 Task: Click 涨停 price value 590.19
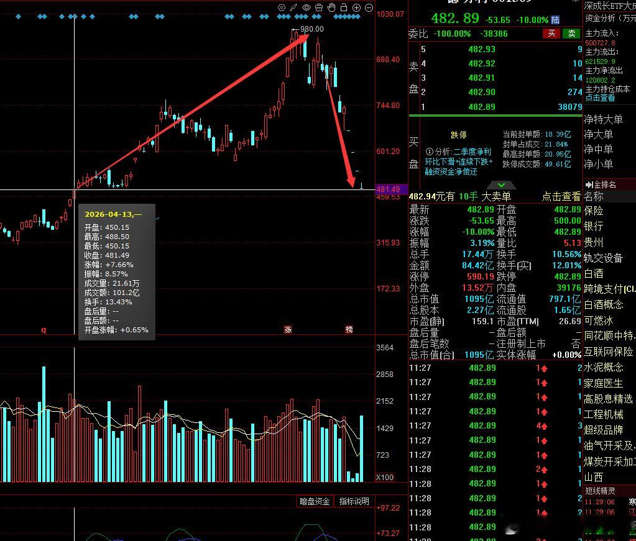point(481,276)
